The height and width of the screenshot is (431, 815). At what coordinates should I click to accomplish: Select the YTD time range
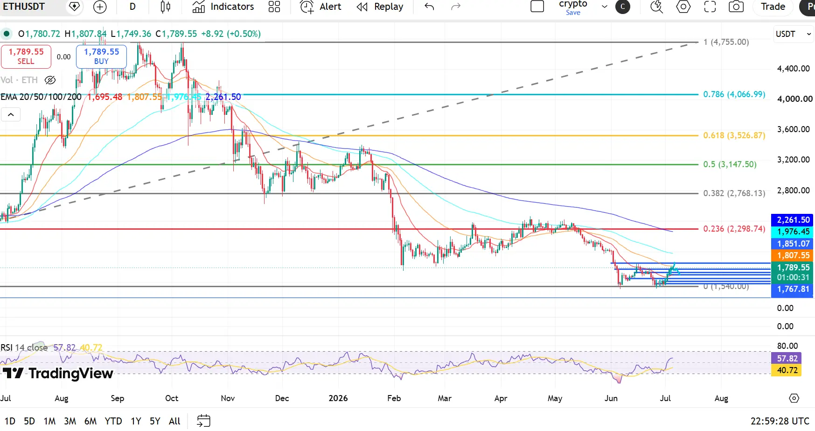pos(113,421)
